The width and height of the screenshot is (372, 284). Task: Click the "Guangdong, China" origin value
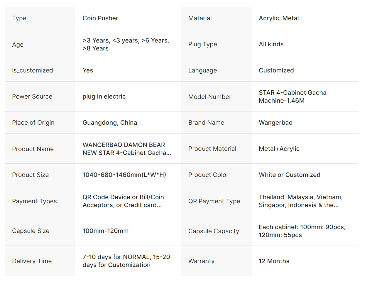110,123
